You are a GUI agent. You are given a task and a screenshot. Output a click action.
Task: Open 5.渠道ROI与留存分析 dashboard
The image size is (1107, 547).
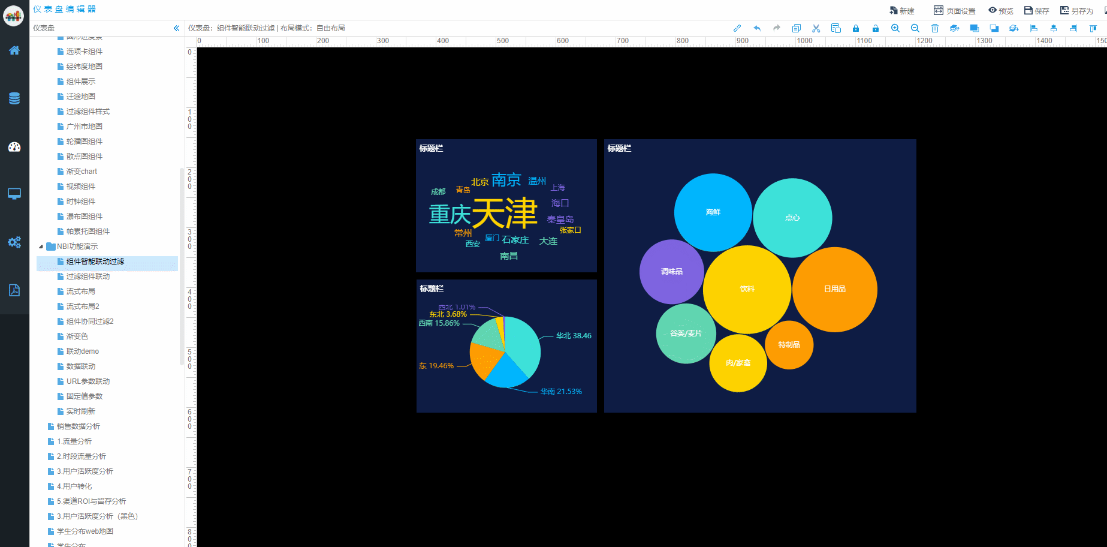[91, 501]
